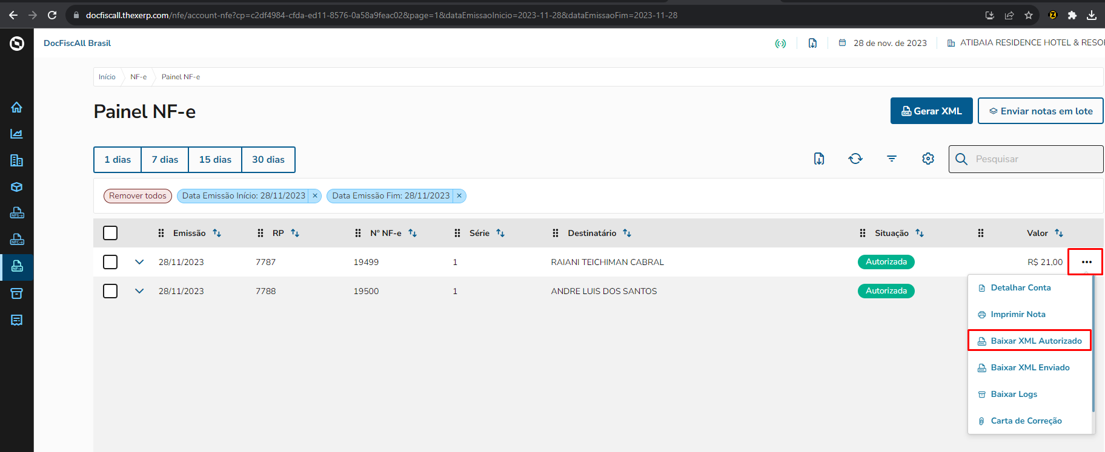Go to NF-e breadcrumb
The width and height of the screenshot is (1105, 452).
tap(139, 77)
